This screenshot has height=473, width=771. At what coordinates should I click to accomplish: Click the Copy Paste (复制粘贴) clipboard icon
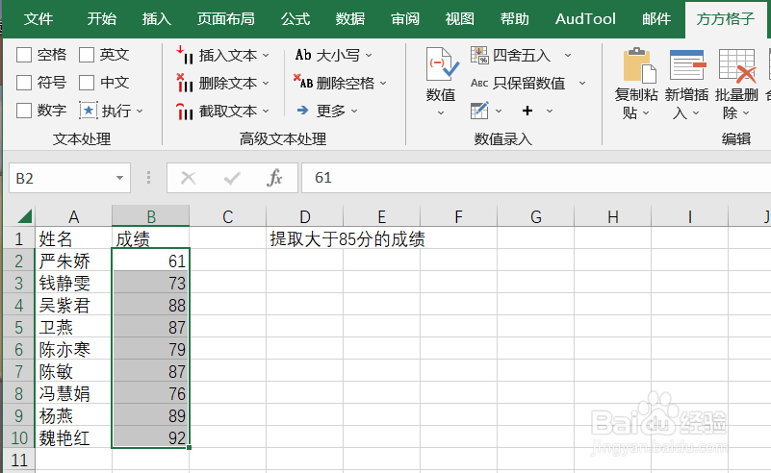[639, 64]
